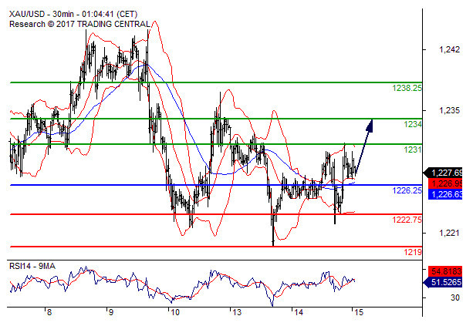Select the green 1234 level label
The image size is (473, 326).
[413, 124]
